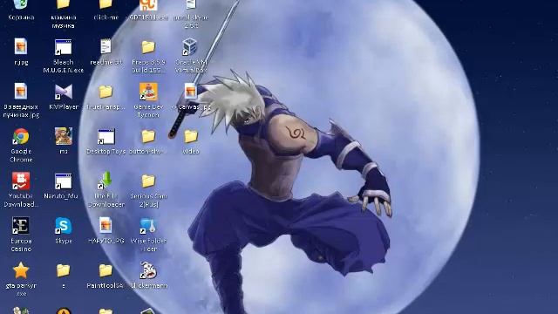Open the video folder
Image resolution: width=558 pixels, height=314 pixels.
click(x=191, y=136)
